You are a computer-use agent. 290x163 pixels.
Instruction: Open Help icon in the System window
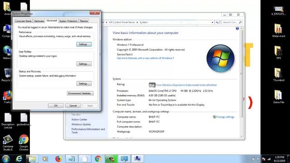(237, 28)
